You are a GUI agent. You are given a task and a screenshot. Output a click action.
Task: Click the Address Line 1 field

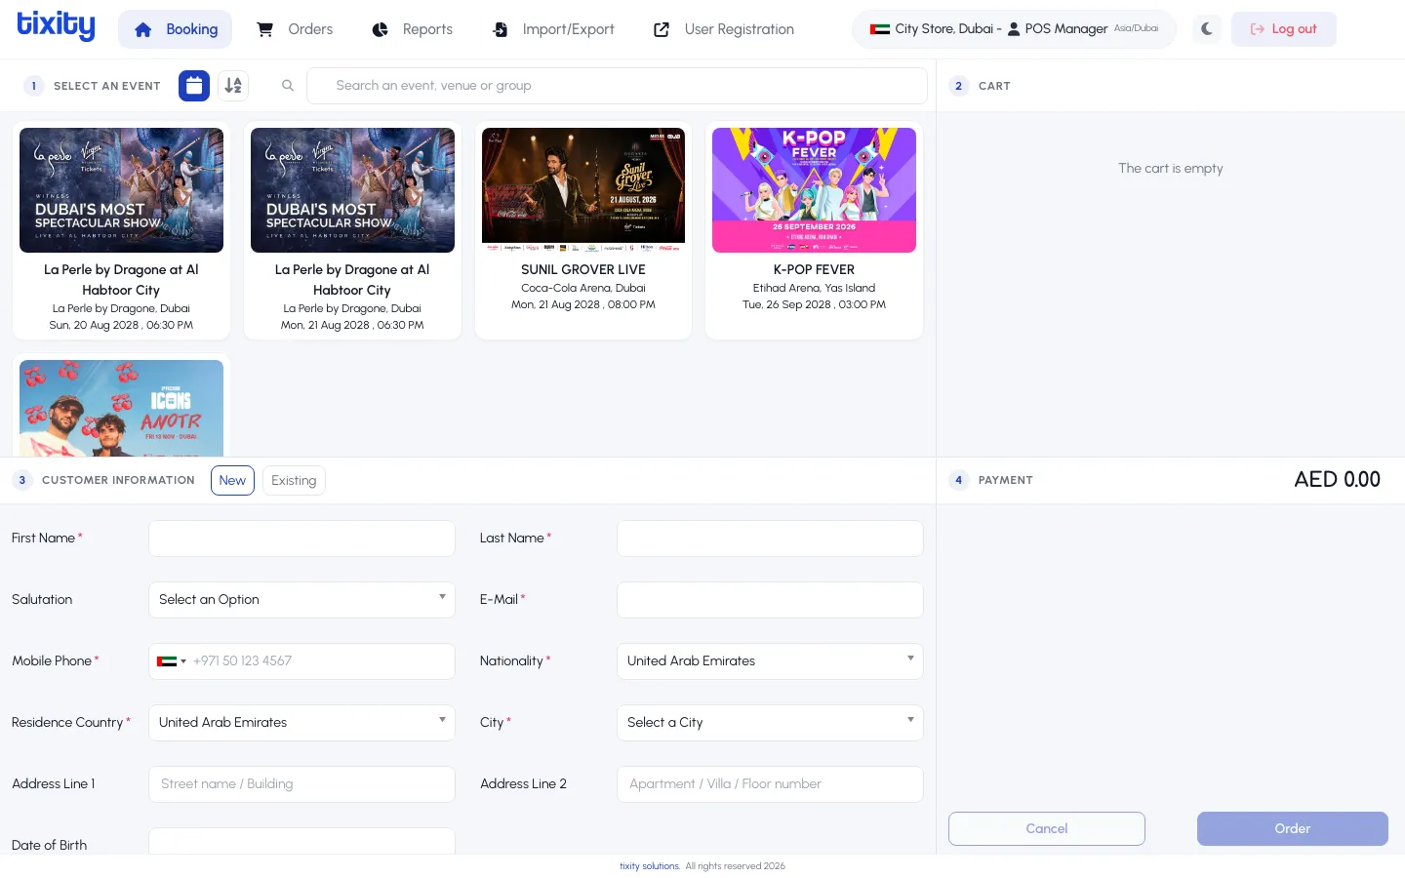click(x=301, y=784)
